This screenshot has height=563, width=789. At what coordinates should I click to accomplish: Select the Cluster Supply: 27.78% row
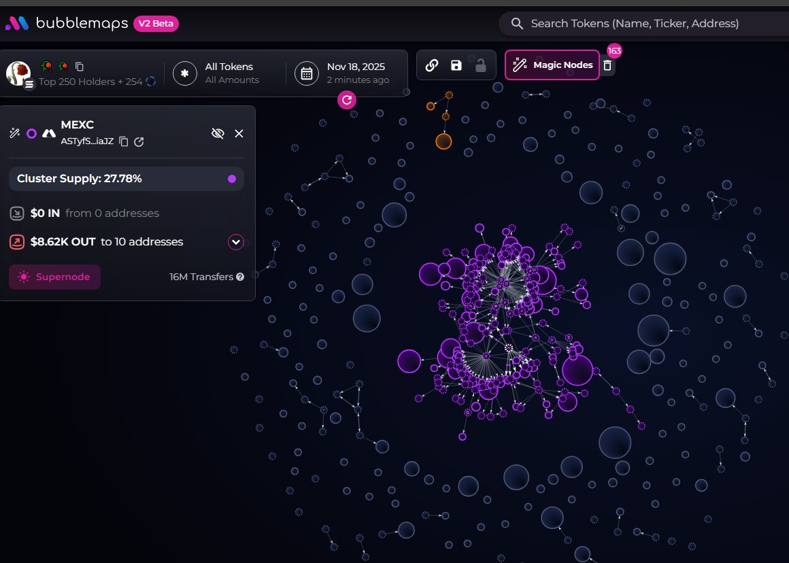pos(127,179)
